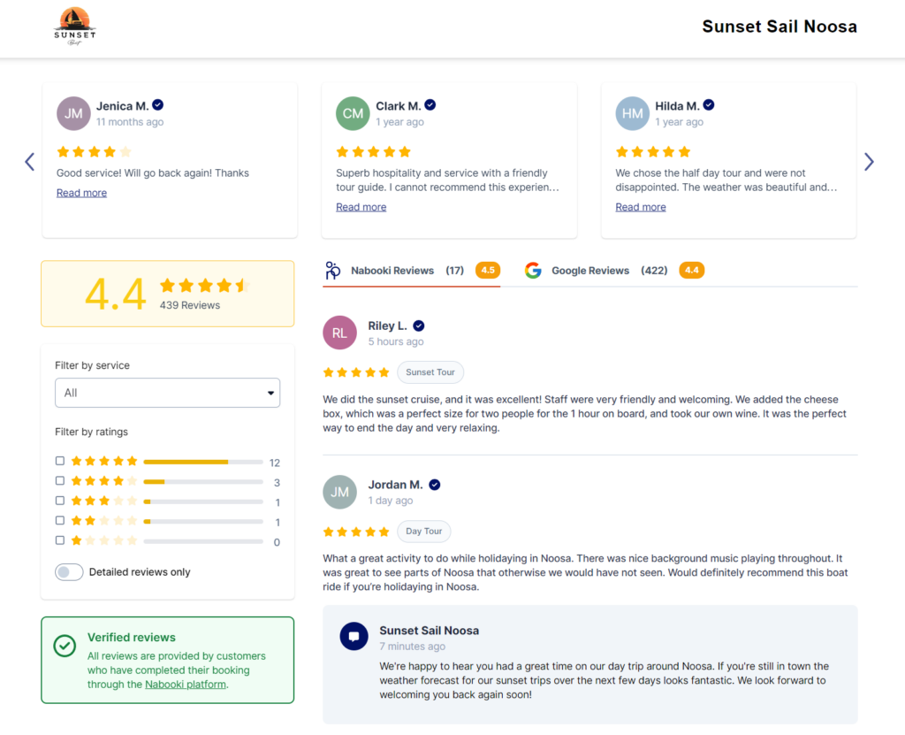Image resolution: width=905 pixels, height=735 pixels.
Task: Check the three-star rating filter
Action: 60,501
